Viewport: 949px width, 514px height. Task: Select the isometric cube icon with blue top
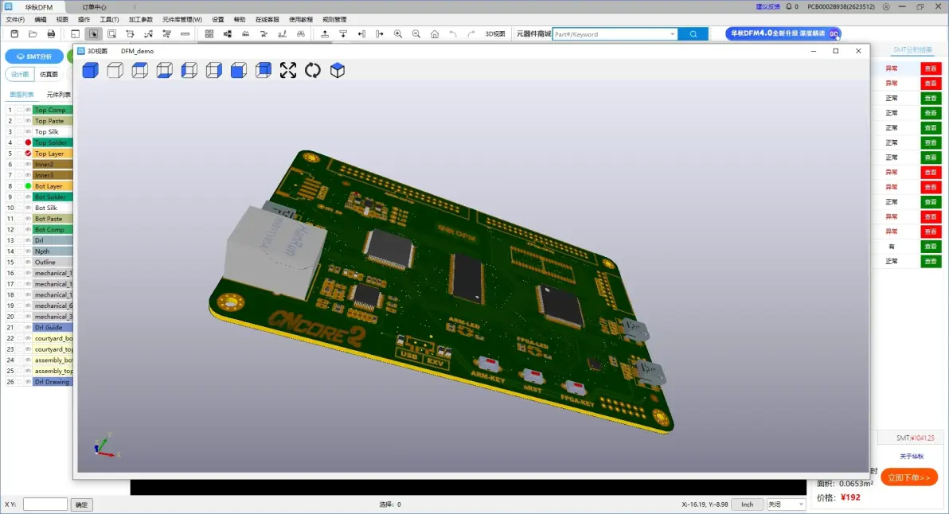coord(338,70)
